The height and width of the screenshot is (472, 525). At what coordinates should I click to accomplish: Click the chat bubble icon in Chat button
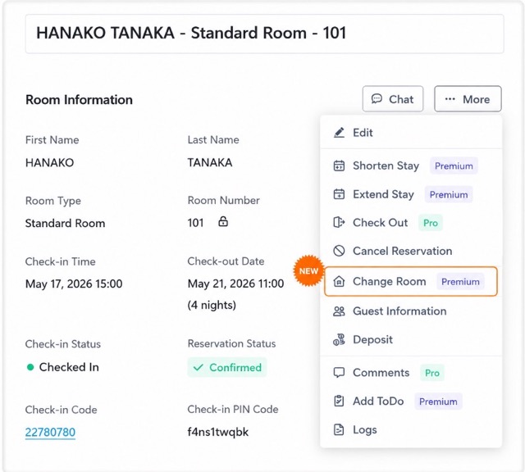click(377, 99)
